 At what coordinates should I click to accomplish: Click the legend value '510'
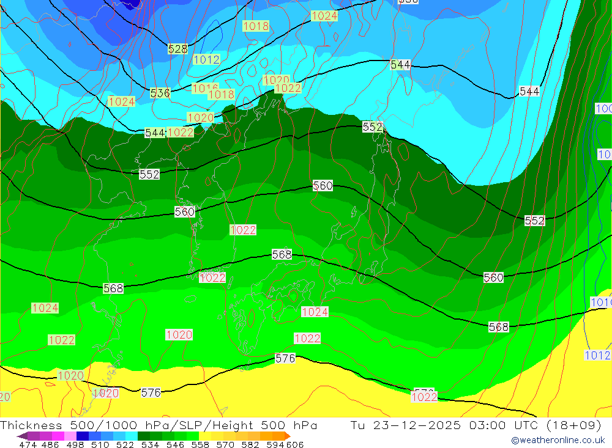[100, 444]
